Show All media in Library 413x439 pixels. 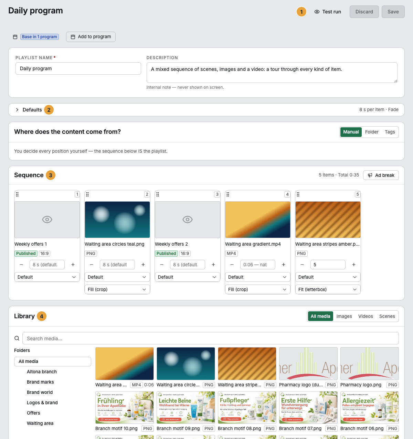(320, 317)
